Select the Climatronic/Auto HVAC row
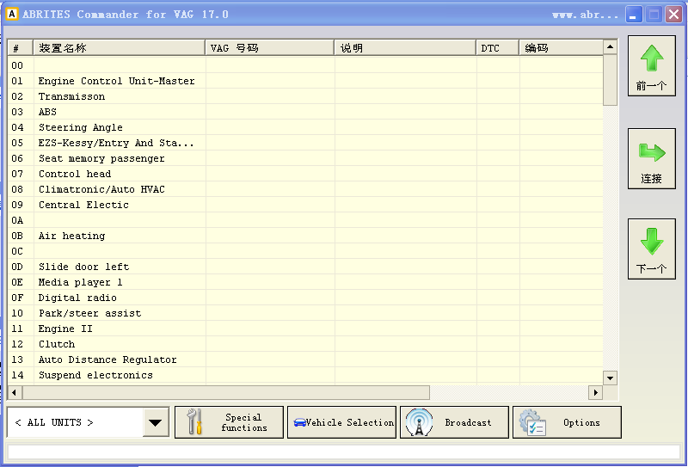This screenshot has width=688, height=467. point(101,189)
